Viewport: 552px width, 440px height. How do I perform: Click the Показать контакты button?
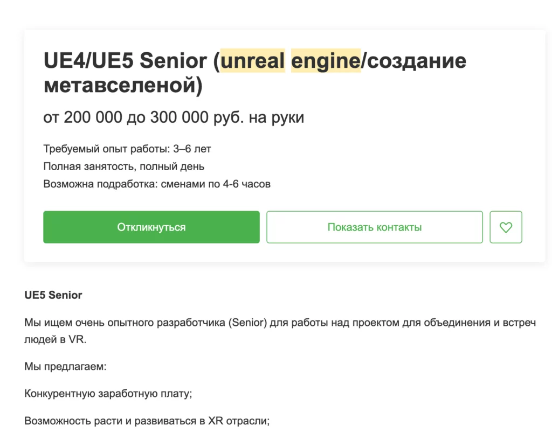pyautogui.click(x=374, y=227)
